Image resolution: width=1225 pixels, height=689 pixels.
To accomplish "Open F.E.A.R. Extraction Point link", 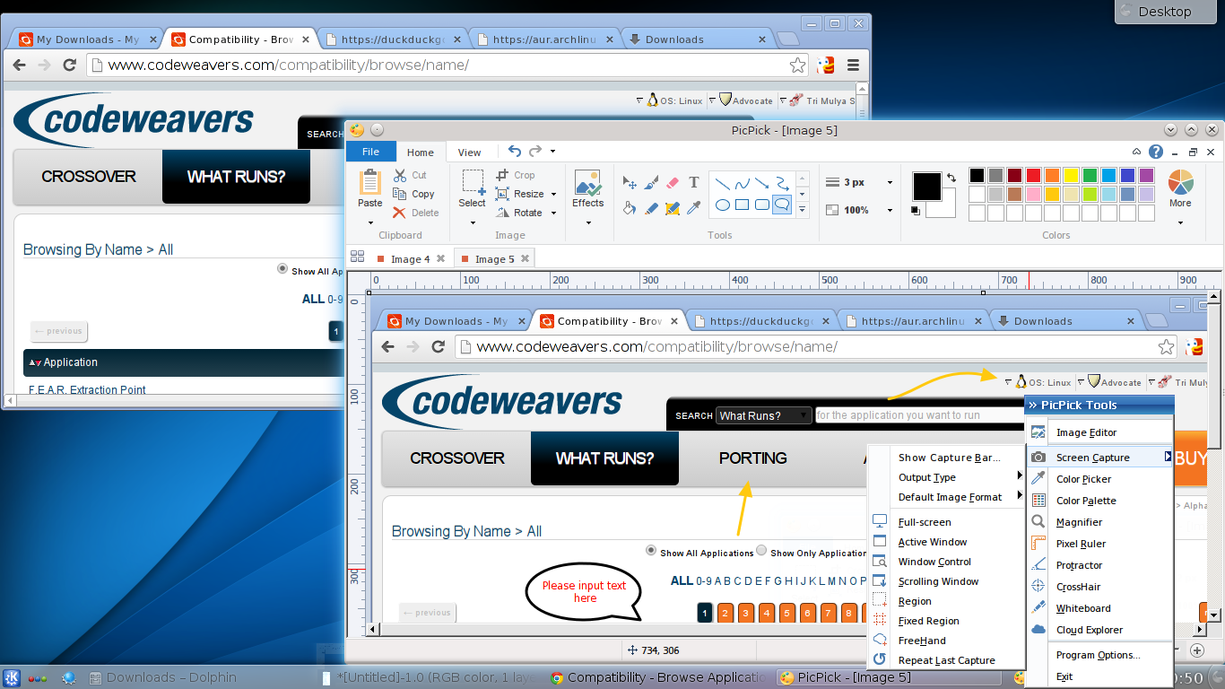I will coord(87,389).
